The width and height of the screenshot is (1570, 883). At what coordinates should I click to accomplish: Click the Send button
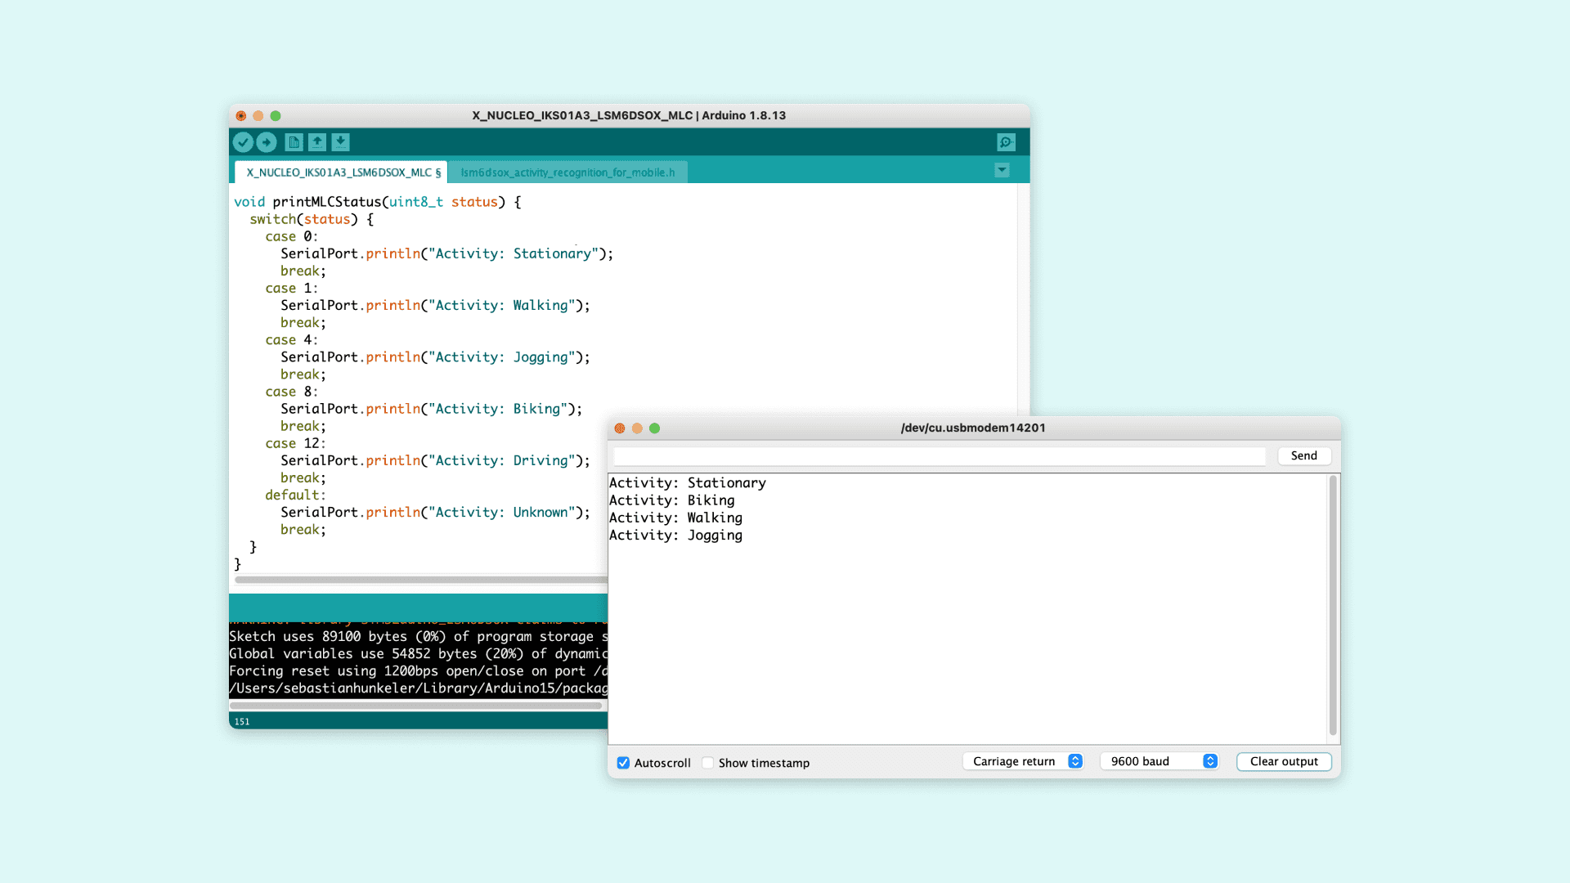pyautogui.click(x=1303, y=456)
